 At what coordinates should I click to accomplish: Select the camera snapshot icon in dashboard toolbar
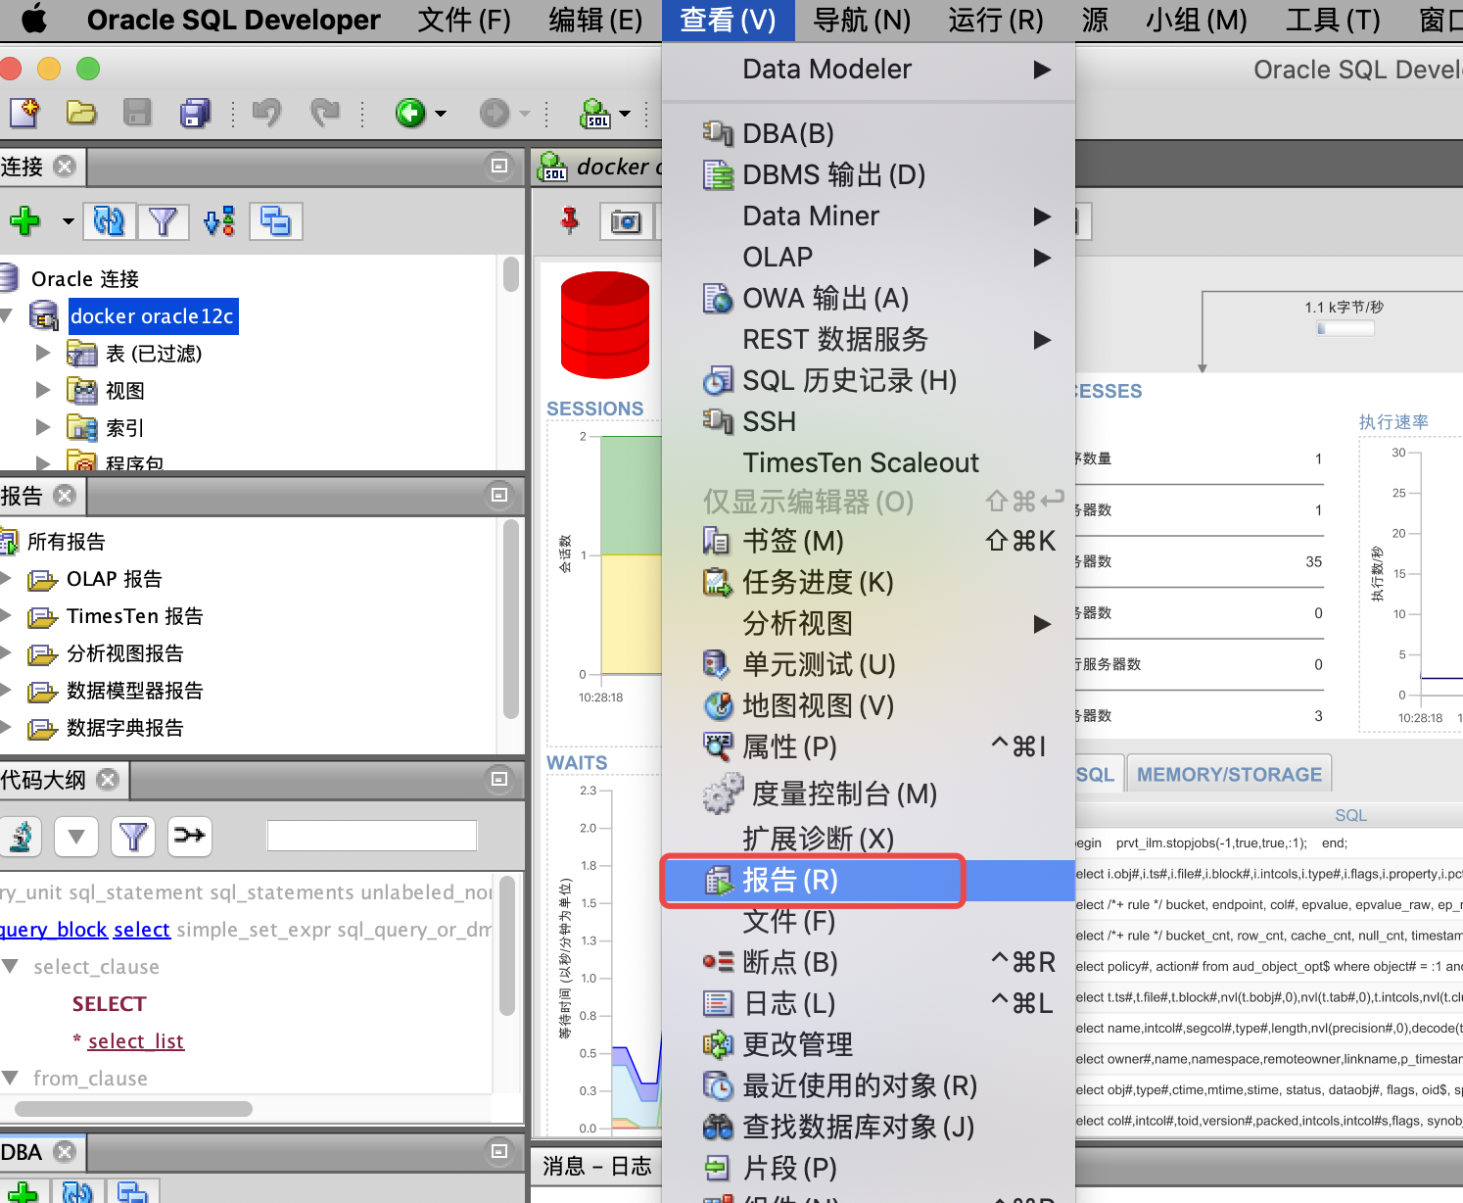628,221
